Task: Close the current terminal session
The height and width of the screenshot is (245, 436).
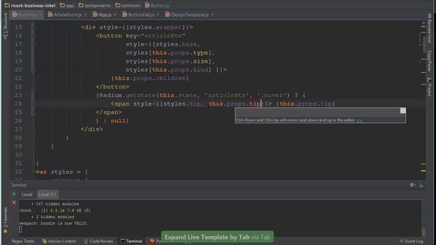Action: point(14,203)
